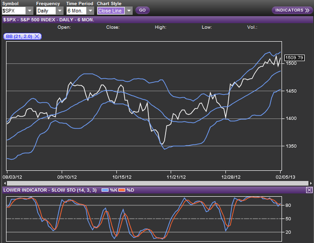The image size is (314, 243).
Task: Click the Lower Indicator Slow STO title
Action: (50, 190)
